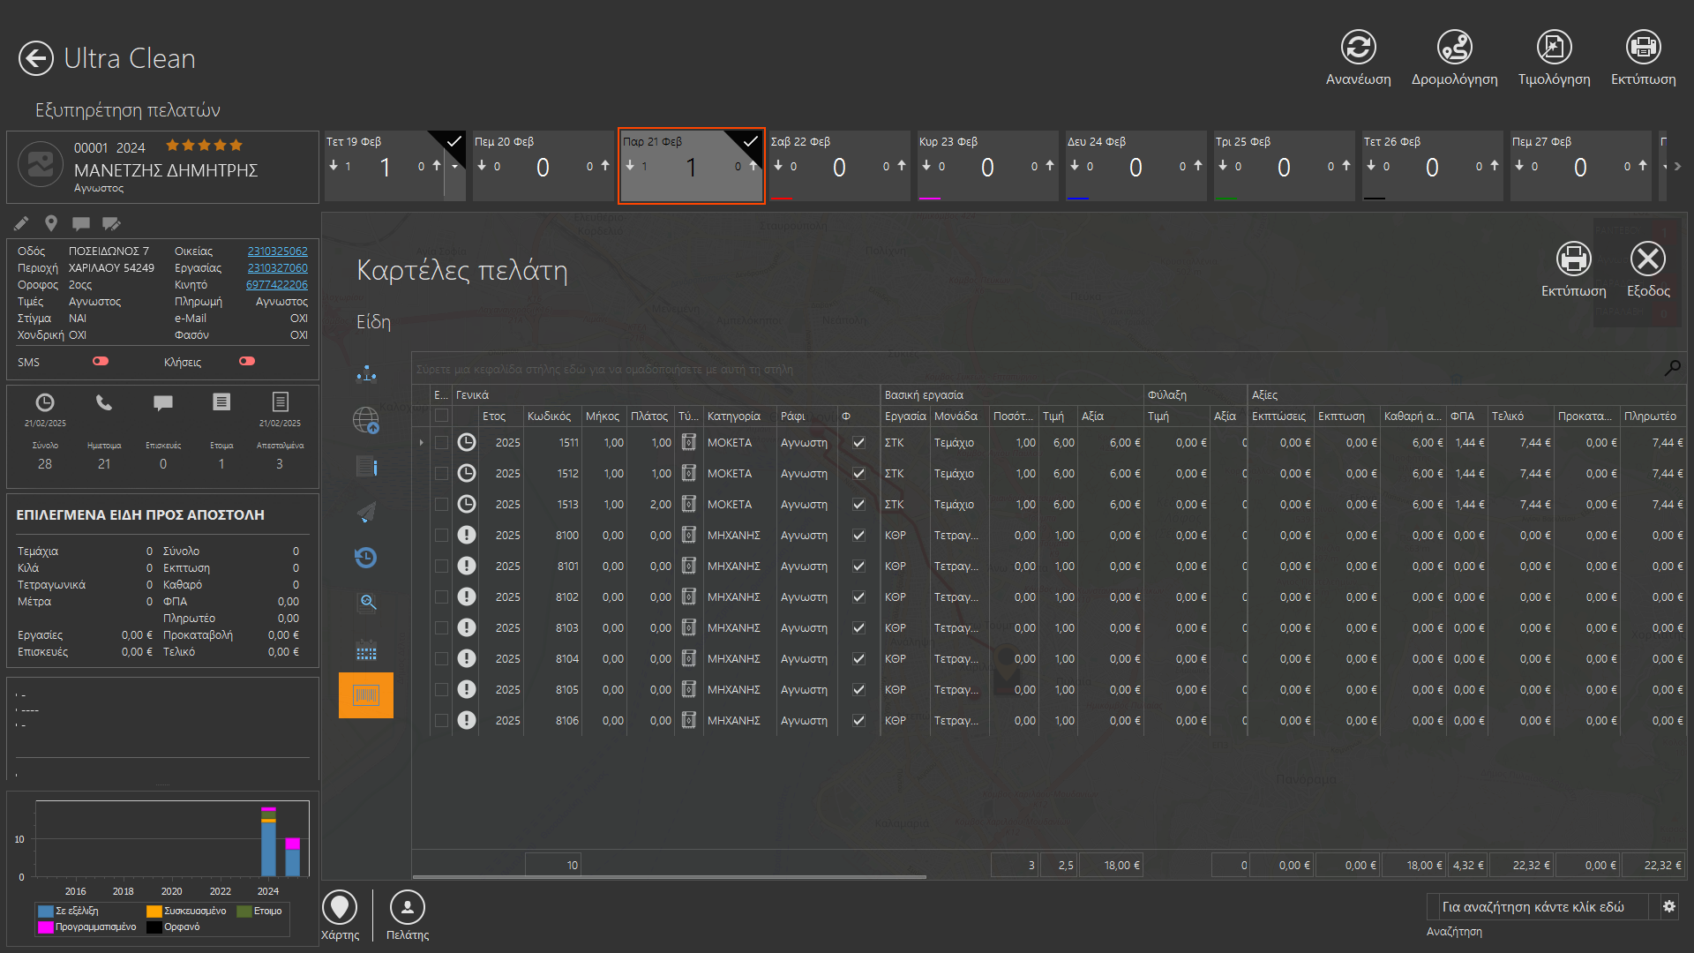Viewport: 1694px width, 953px height.
Task: Toggle the SMS switch
Action: click(x=101, y=362)
